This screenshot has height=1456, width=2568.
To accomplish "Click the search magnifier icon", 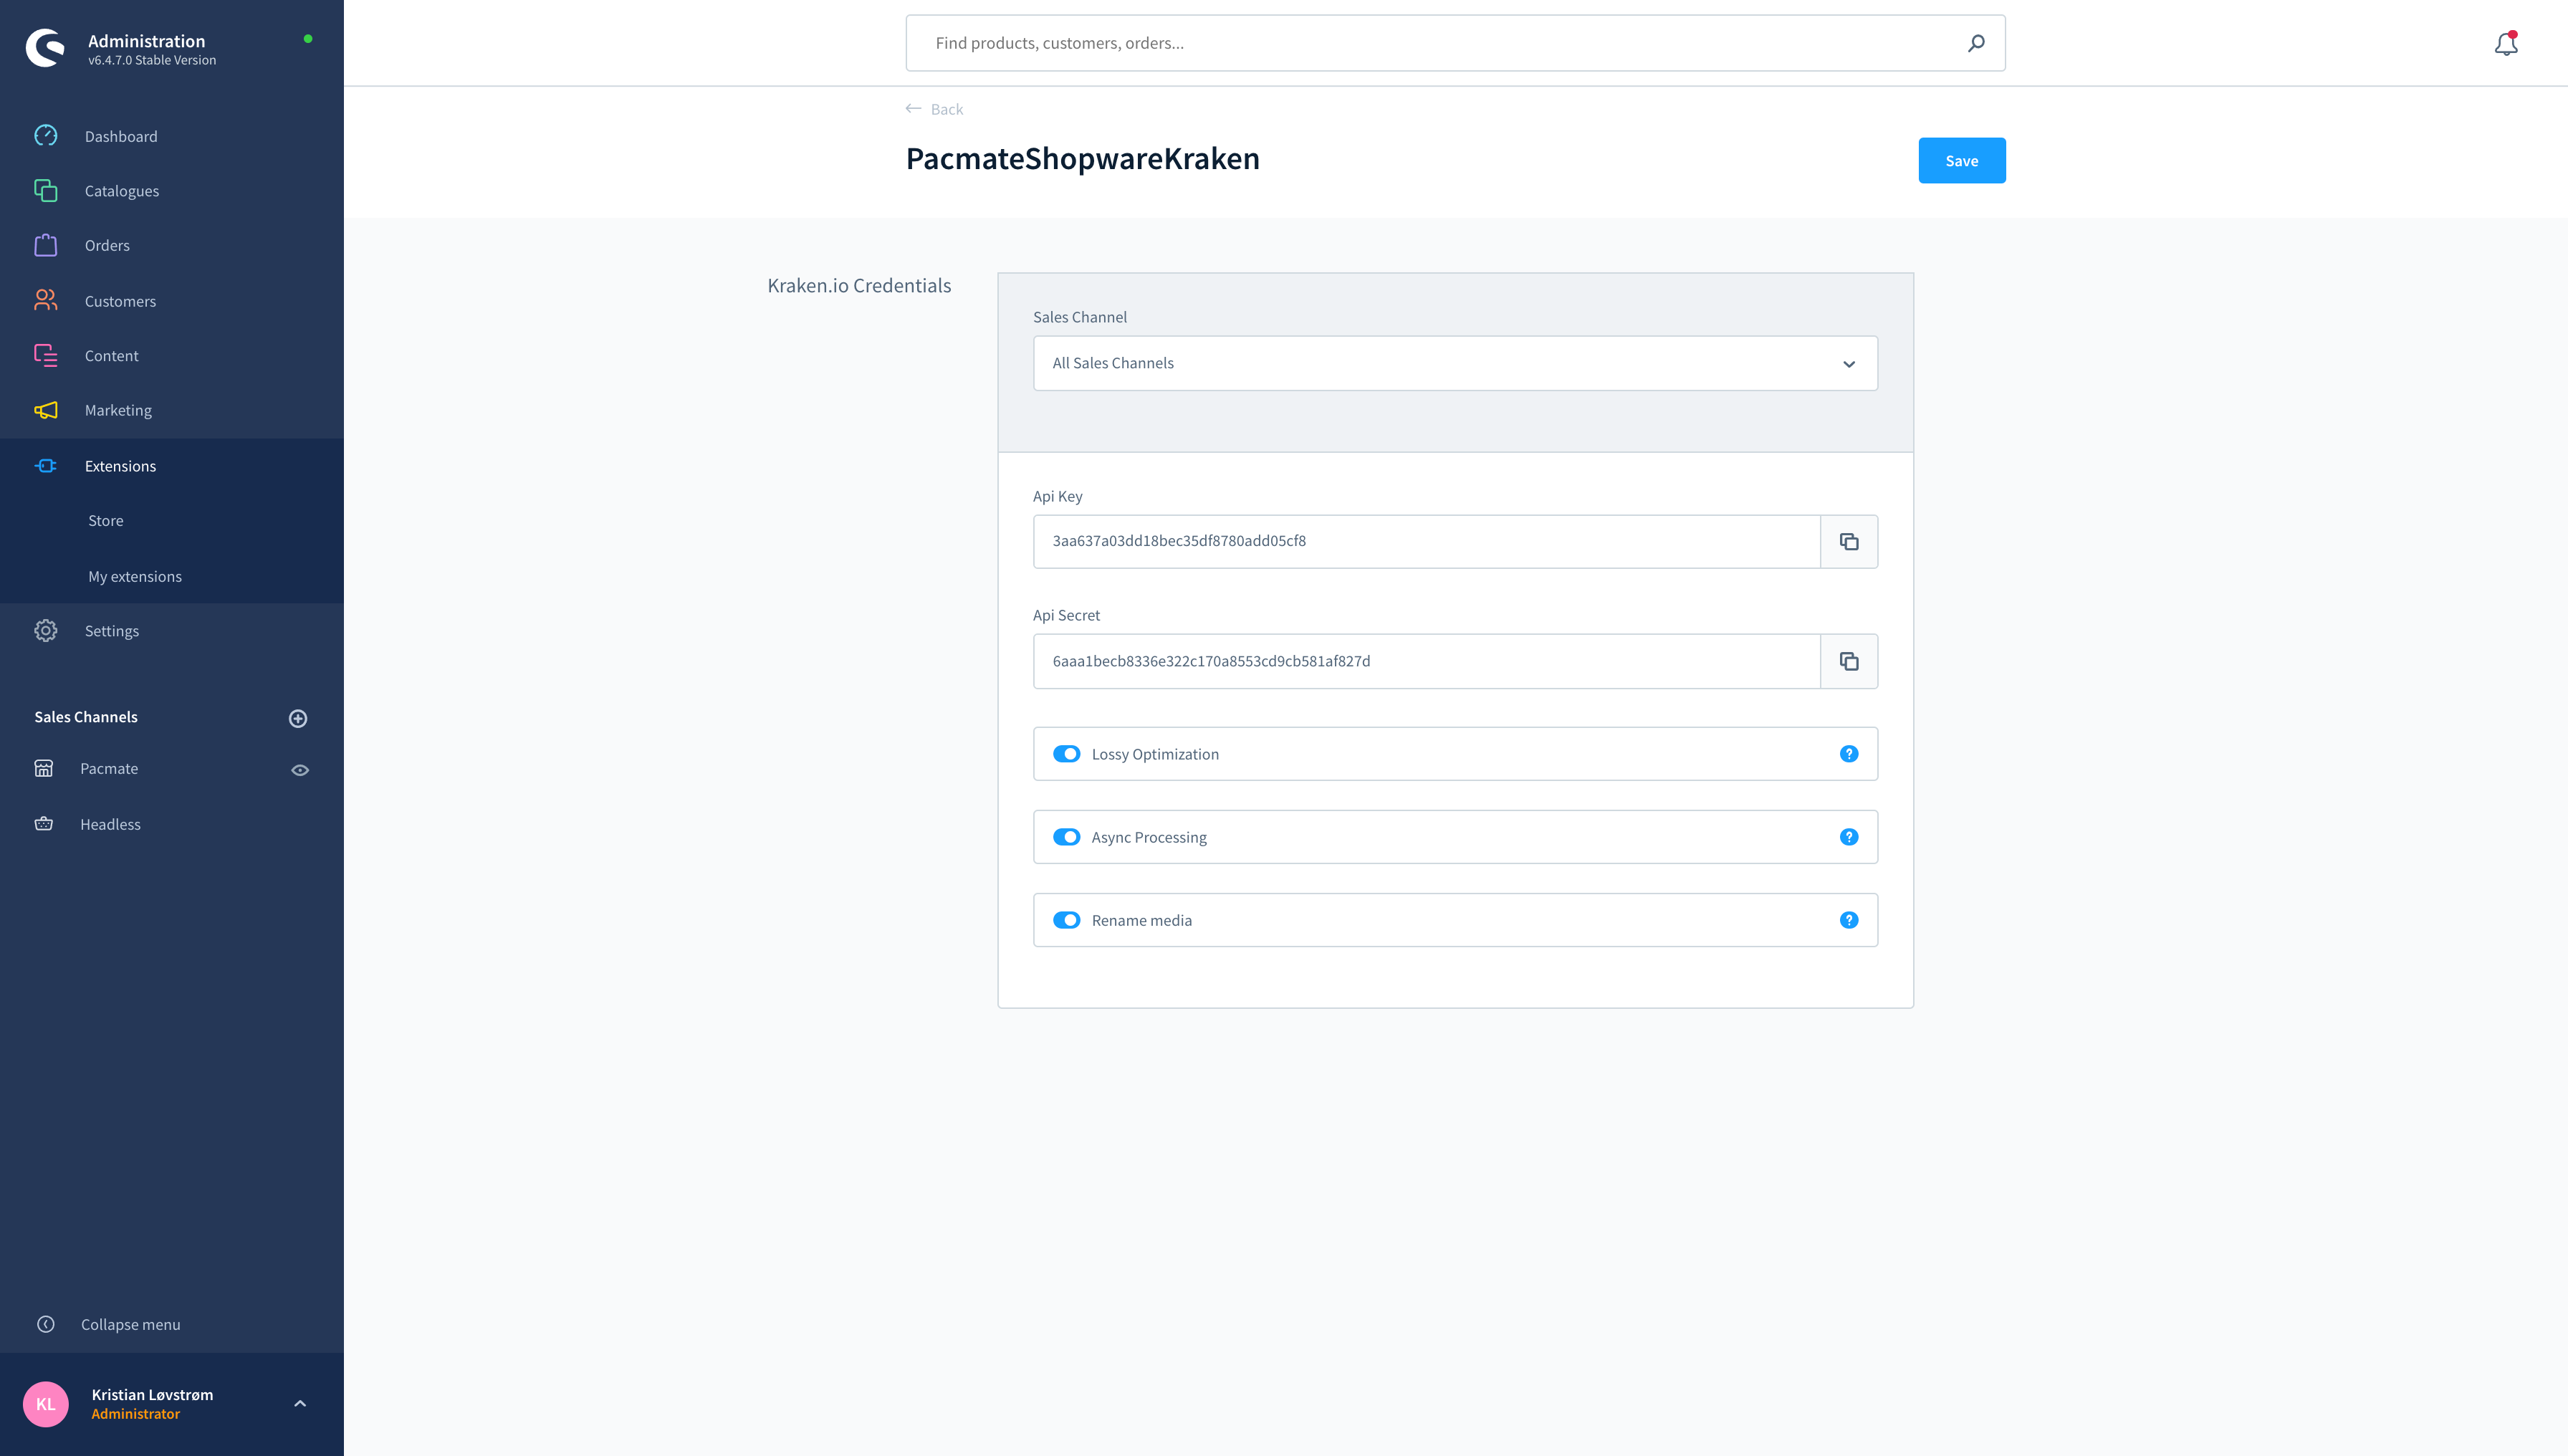I will pos(1976,43).
